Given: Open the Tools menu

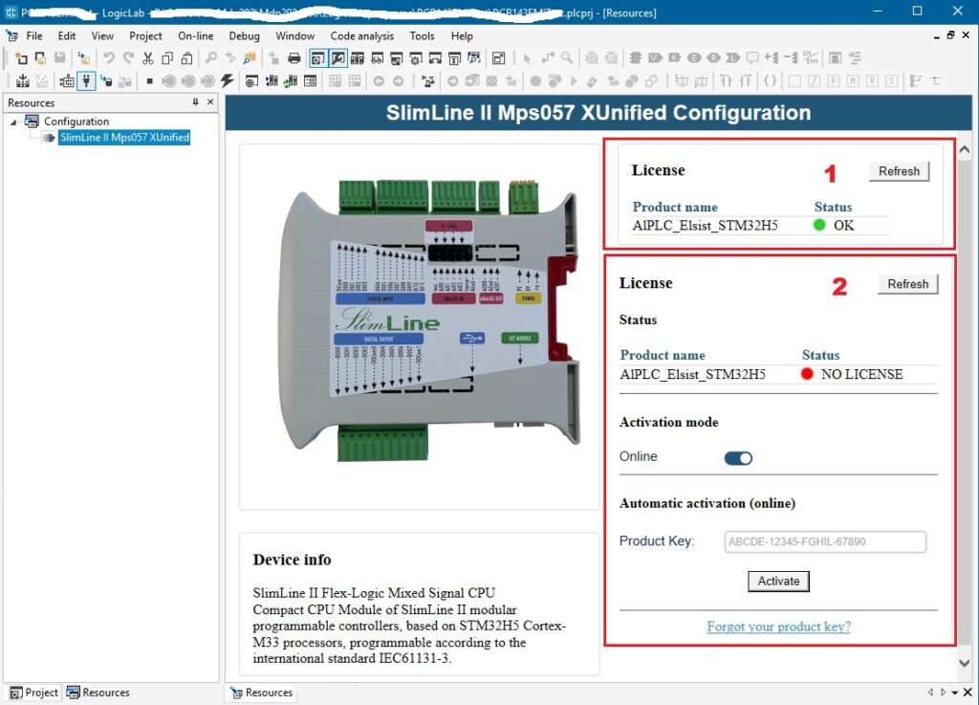Looking at the screenshot, I should (422, 35).
